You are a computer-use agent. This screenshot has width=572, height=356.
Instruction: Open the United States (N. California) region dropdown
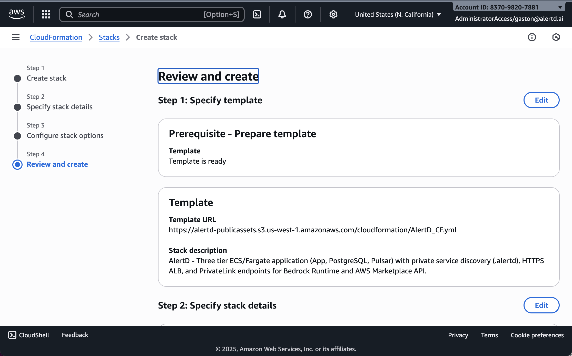coord(397,14)
